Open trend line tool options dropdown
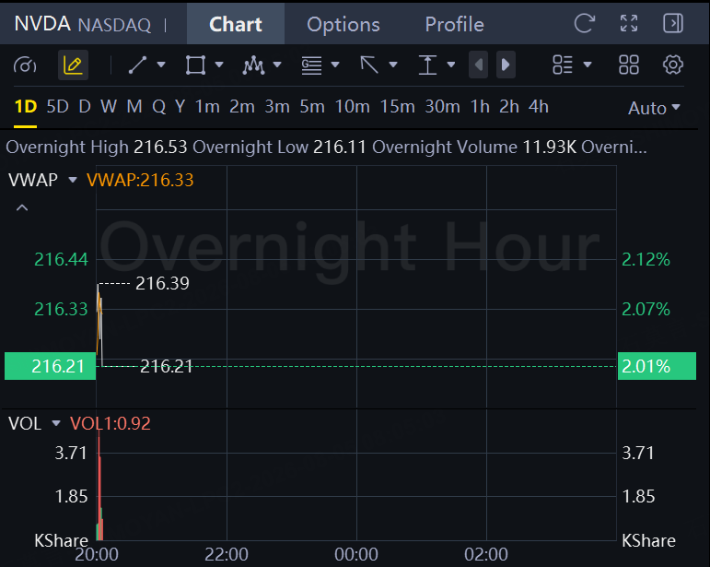This screenshot has width=710, height=567. click(161, 65)
